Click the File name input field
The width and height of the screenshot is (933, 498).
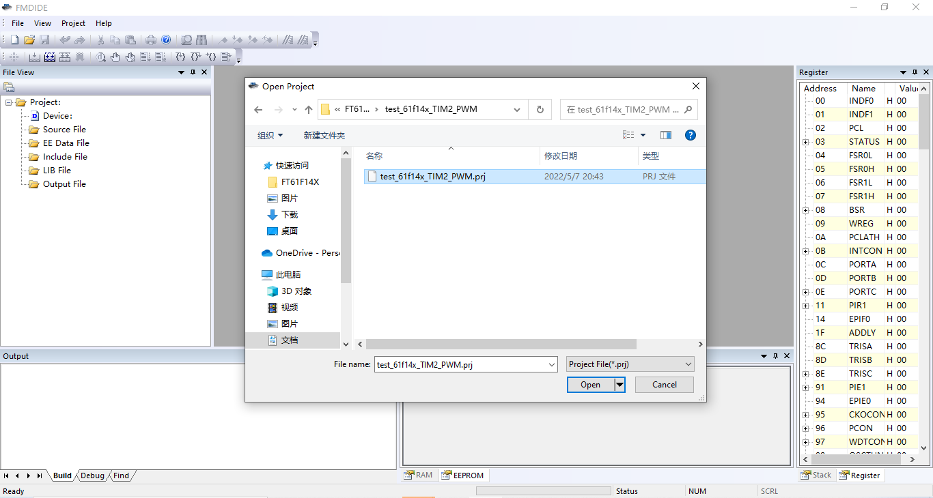tap(460, 364)
